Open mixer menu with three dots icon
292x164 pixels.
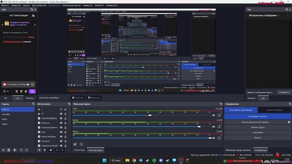81,144
